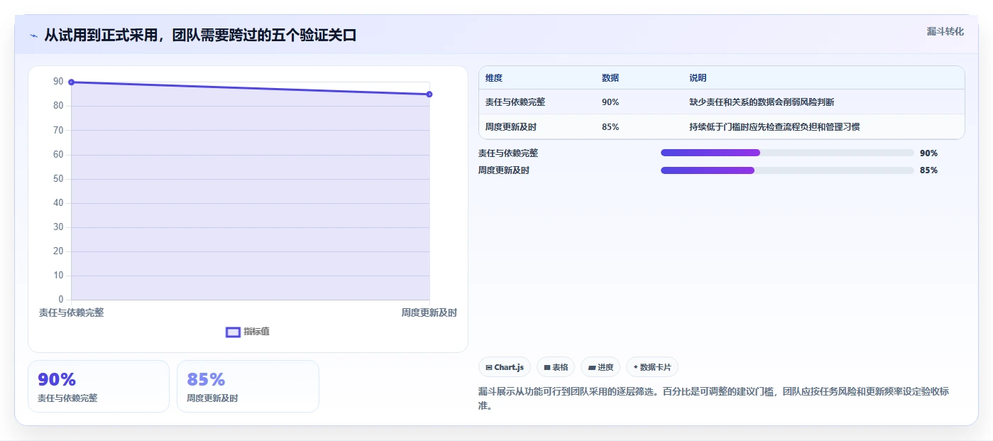
Task: Click 持续低于门槛时应先检查流程负担和管理习惯 description
Action: click(774, 127)
